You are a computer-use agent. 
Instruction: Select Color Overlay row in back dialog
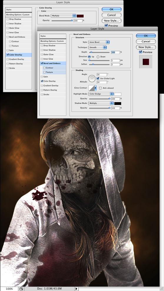19,55
